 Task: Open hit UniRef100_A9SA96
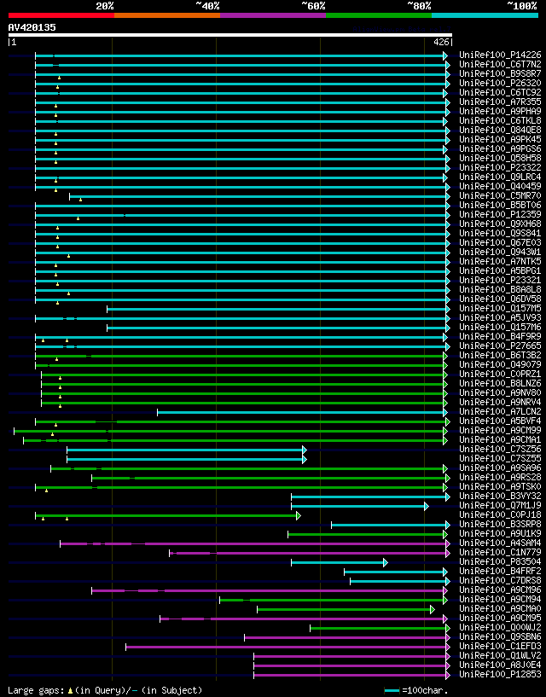point(500,468)
